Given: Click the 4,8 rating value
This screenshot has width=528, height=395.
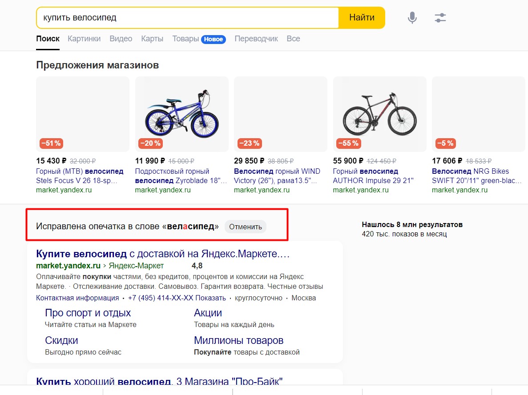Looking at the screenshot, I should click(x=197, y=266).
